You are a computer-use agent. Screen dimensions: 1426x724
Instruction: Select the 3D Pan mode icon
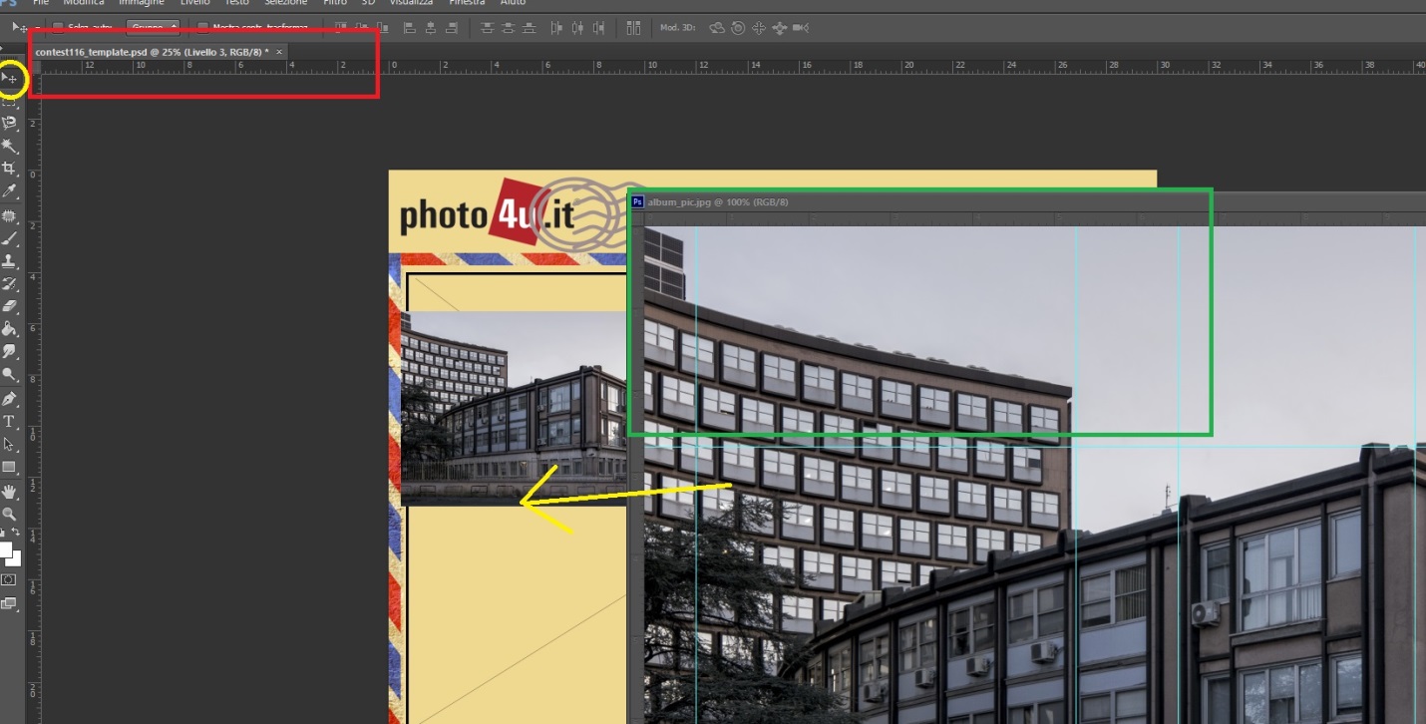pos(759,27)
